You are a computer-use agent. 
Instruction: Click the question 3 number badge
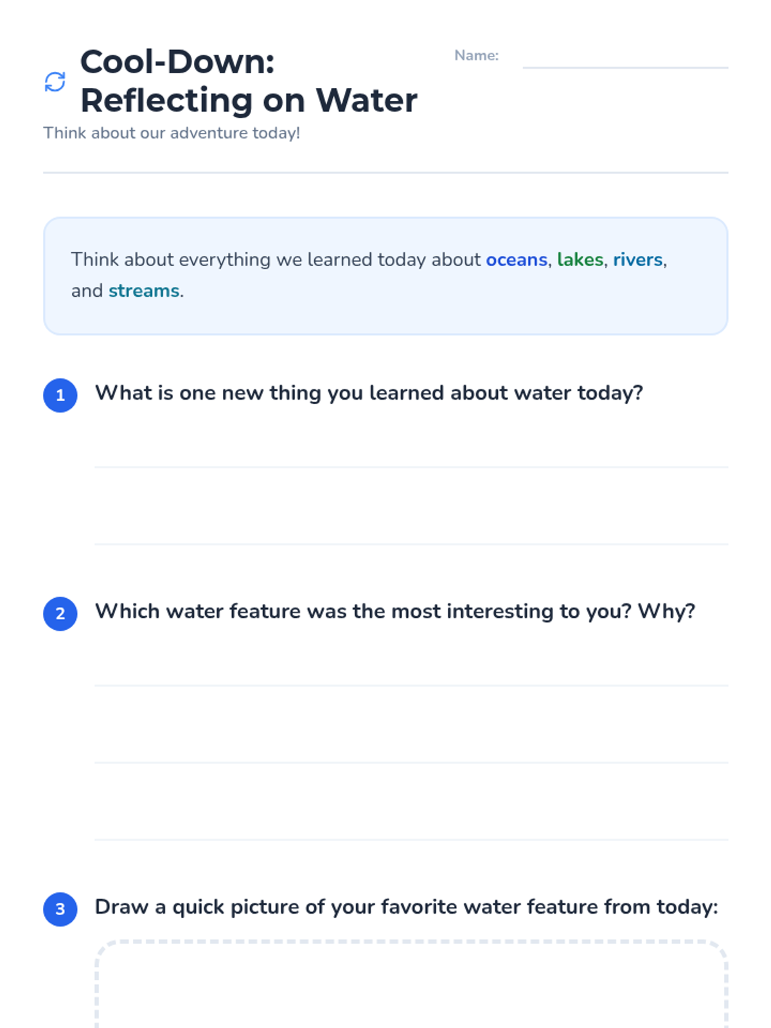pos(60,909)
